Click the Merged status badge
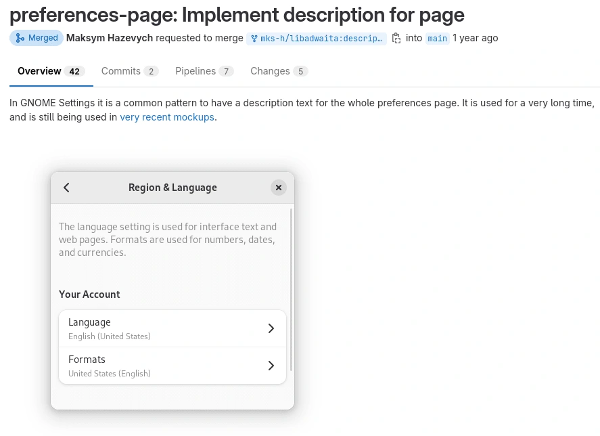This screenshot has height=436, width=600. click(37, 38)
